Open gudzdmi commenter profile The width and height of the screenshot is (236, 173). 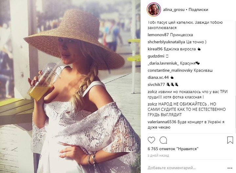point(156,56)
